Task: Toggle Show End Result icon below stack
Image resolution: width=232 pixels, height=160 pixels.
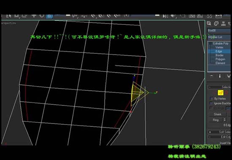Action: coord(220,76)
